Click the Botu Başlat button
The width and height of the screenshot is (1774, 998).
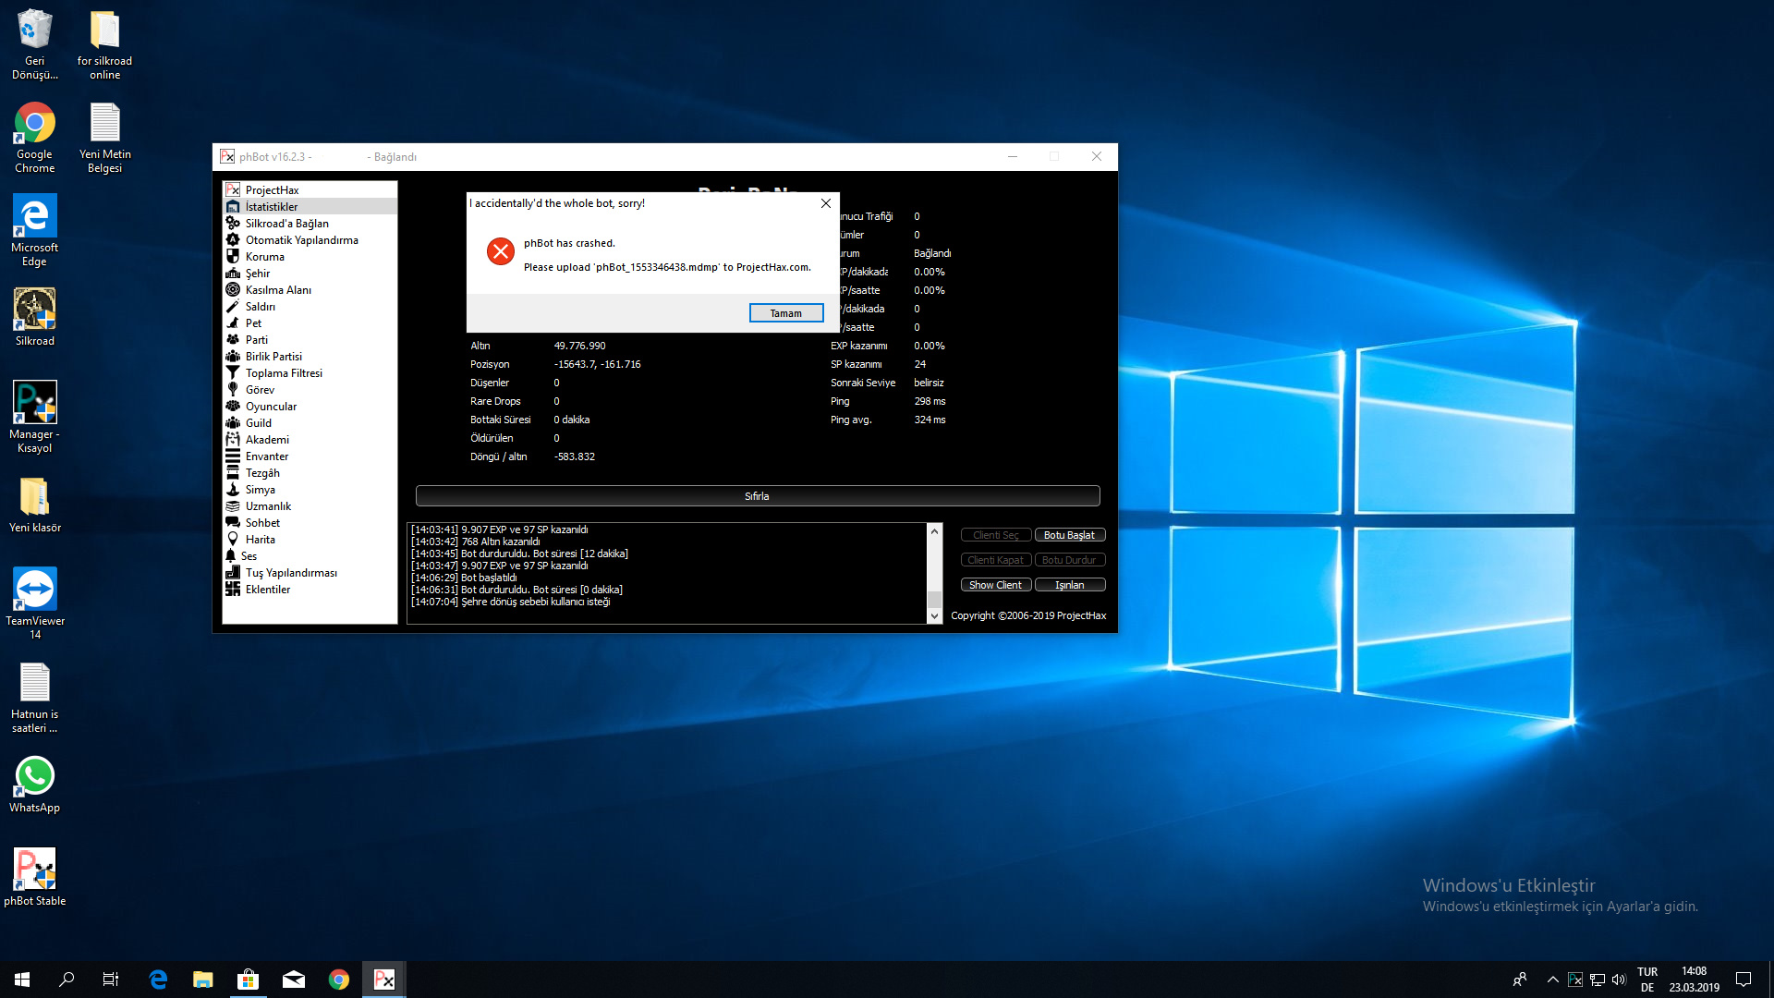(x=1069, y=535)
